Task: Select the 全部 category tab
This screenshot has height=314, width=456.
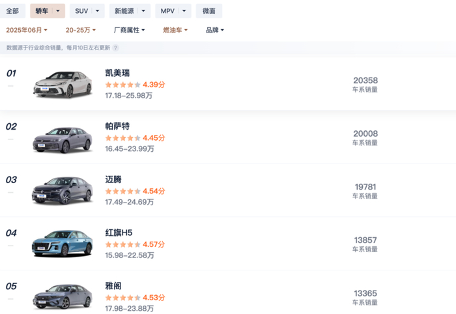Action: coord(12,11)
